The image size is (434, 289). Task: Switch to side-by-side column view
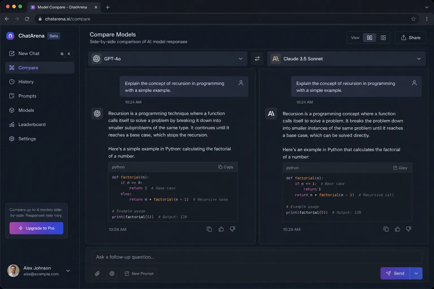click(370, 38)
